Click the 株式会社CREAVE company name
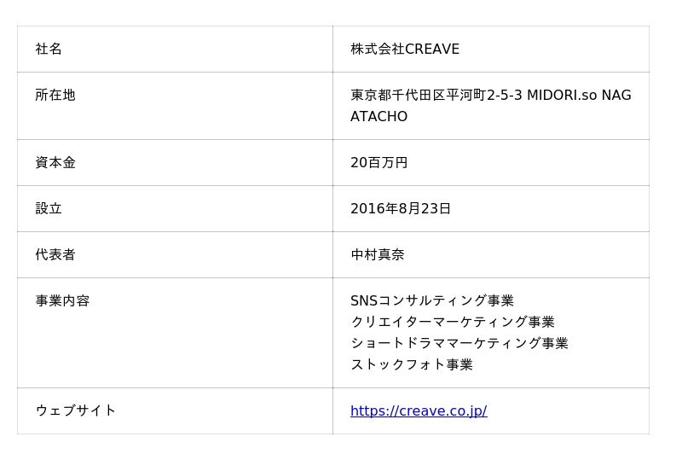The image size is (682, 460). pyautogui.click(x=405, y=49)
